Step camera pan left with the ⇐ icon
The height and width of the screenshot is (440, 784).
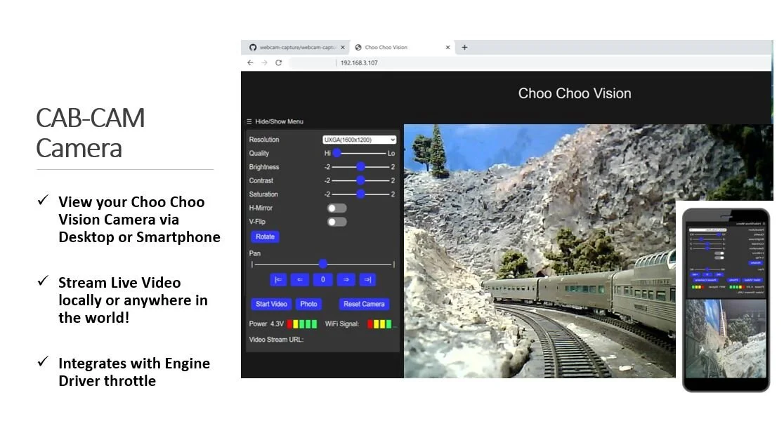[x=300, y=279]
